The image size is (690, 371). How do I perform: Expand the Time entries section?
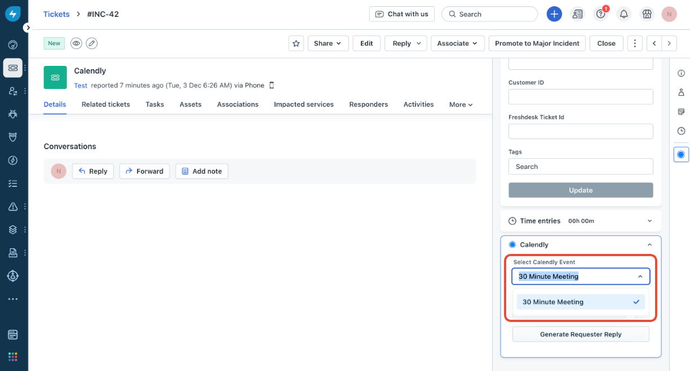click(x=581, y=221)
